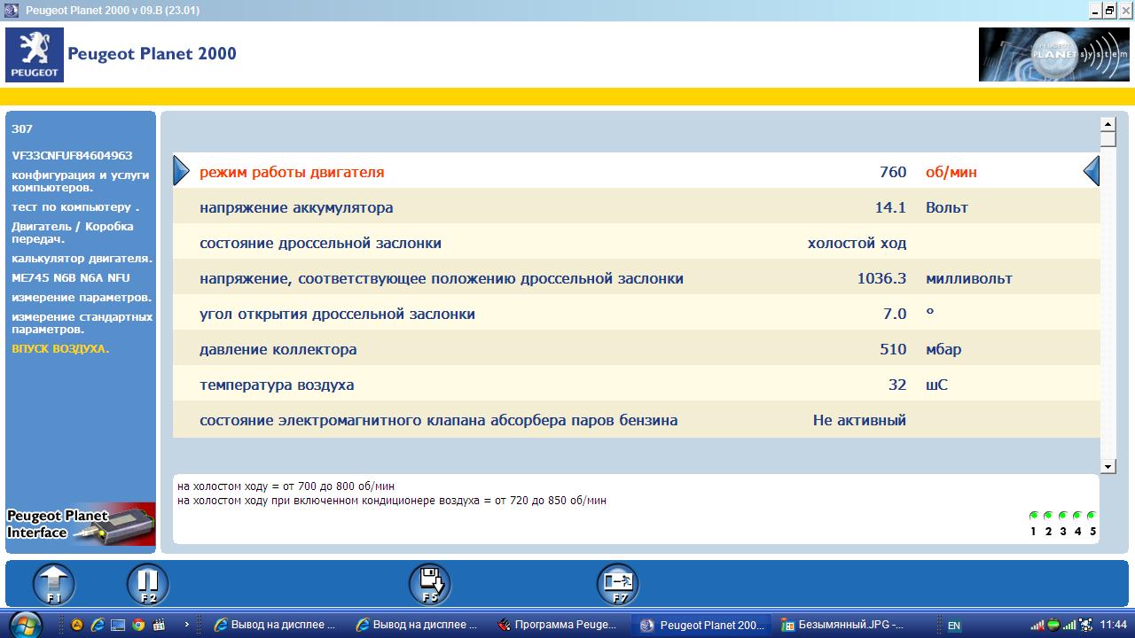Launch Internet Explorer from quick launch
The image size is (1135, 638).
click(x=98, y=625)
